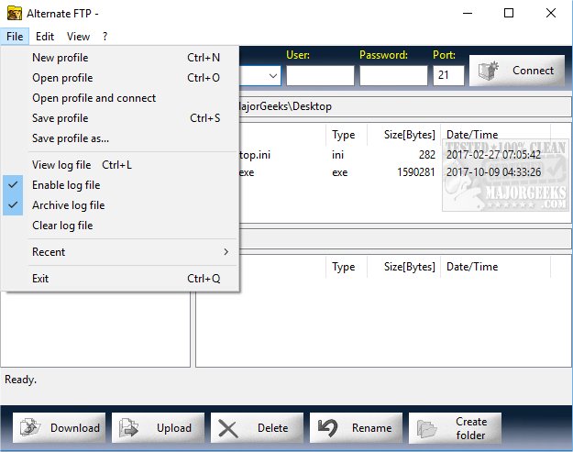Click the Rename curved arrow icon
573x452 pixels.
(x=328, y=428)
